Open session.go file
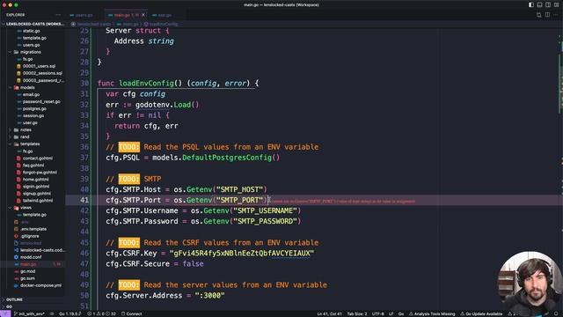Screen dimensions: 563x317 tap(33, 115)
